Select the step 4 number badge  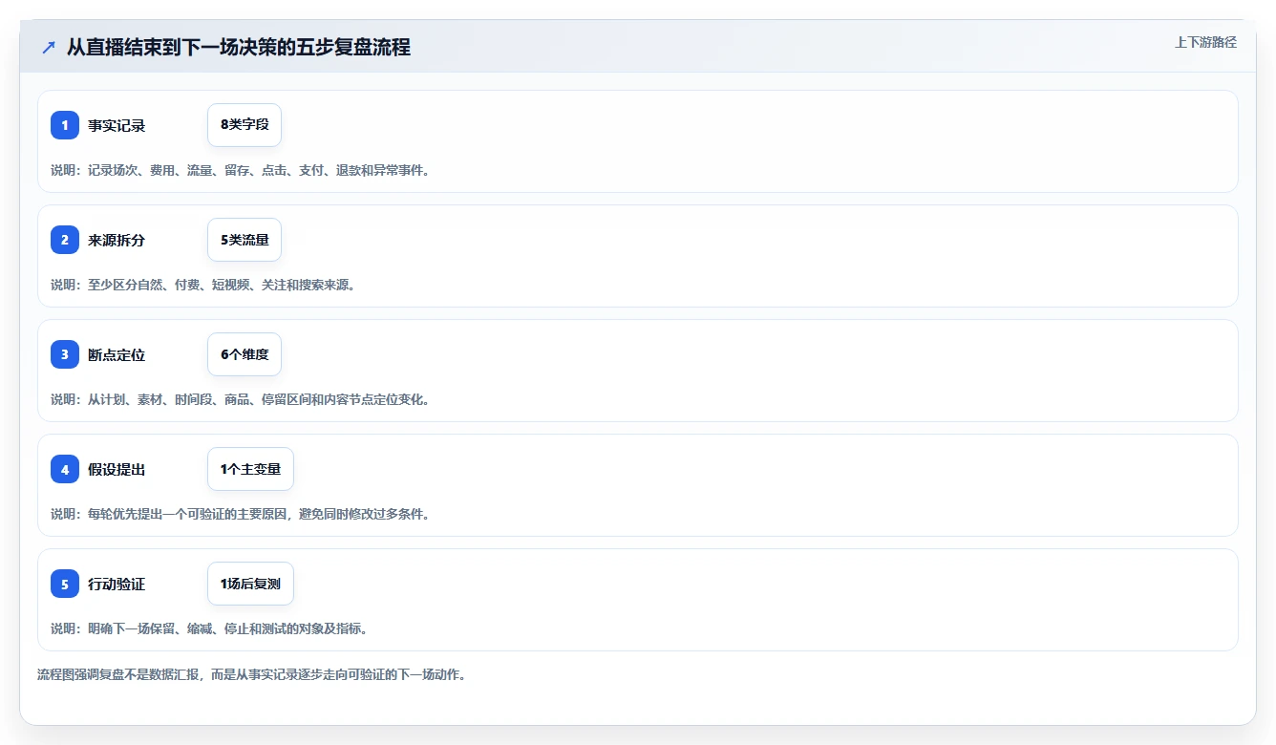point(65,469)
